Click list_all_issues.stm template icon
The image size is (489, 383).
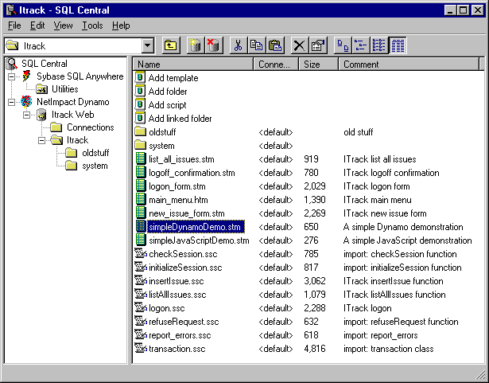[x=141, y=158]
